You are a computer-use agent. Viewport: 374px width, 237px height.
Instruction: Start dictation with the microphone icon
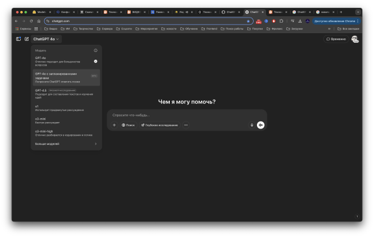tap(252, 125)
